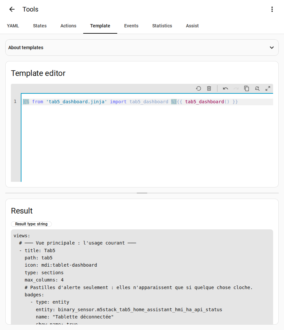Redo the editor change
The width and height of the screenshot is (284, 330).
(x=236, y=88)
